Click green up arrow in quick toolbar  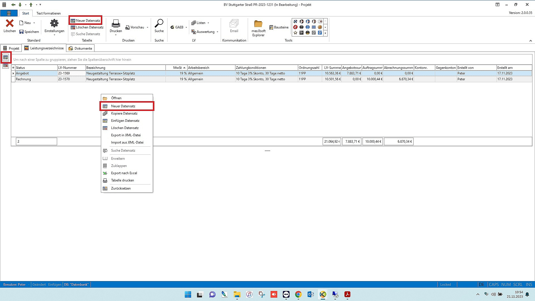(x=31, y=5)
